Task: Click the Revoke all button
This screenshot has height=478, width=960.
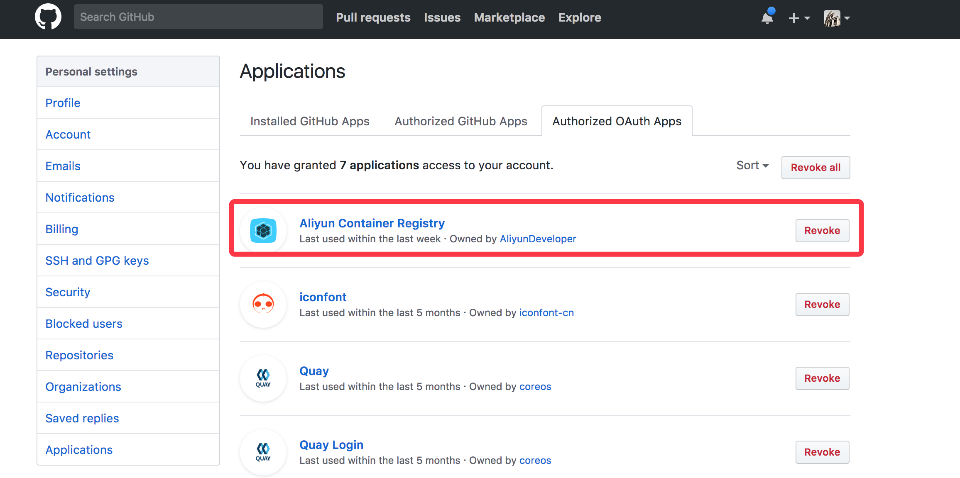Action: 816,168
